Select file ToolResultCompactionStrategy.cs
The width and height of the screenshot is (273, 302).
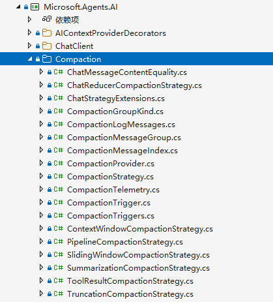[x=130, y=281]
